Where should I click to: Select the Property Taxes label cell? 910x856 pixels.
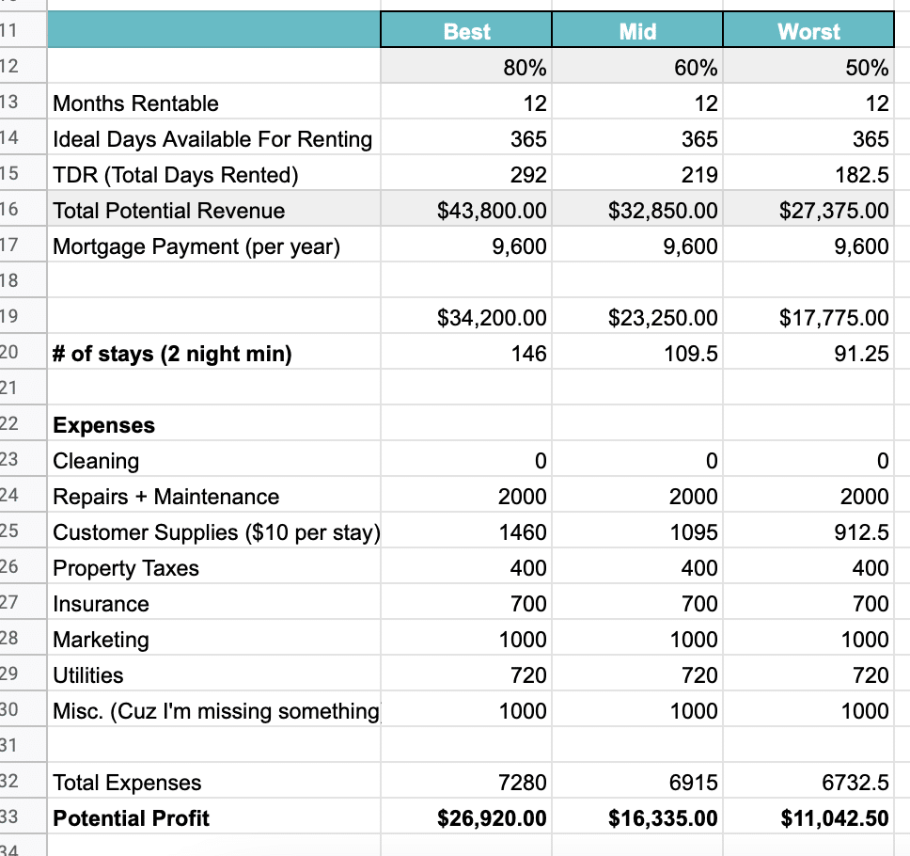click(213, 567)
